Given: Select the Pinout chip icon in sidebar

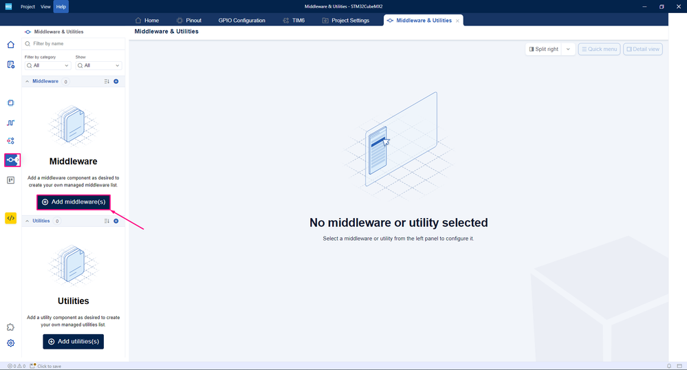Looking at the screenshot, I should (10, 103).
